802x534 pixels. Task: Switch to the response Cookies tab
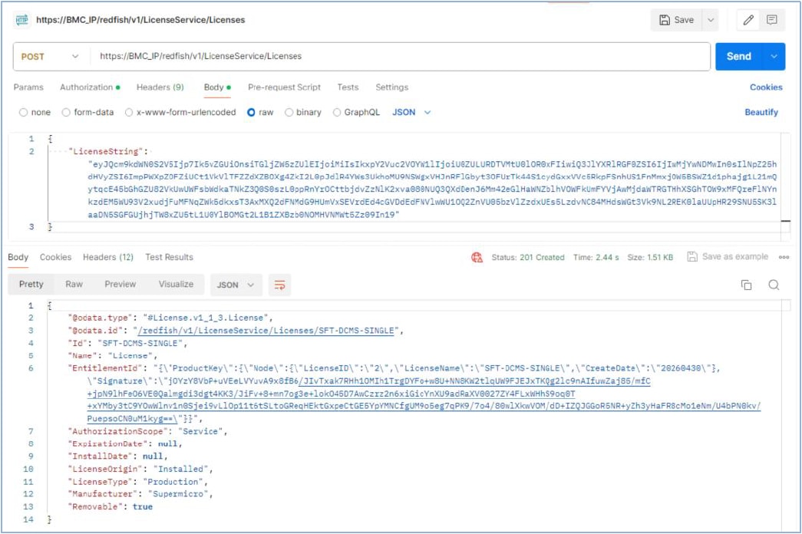pos(56,257)
